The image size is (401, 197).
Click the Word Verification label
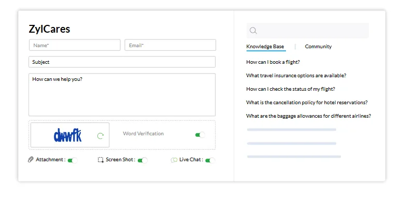tap(143, 134)
